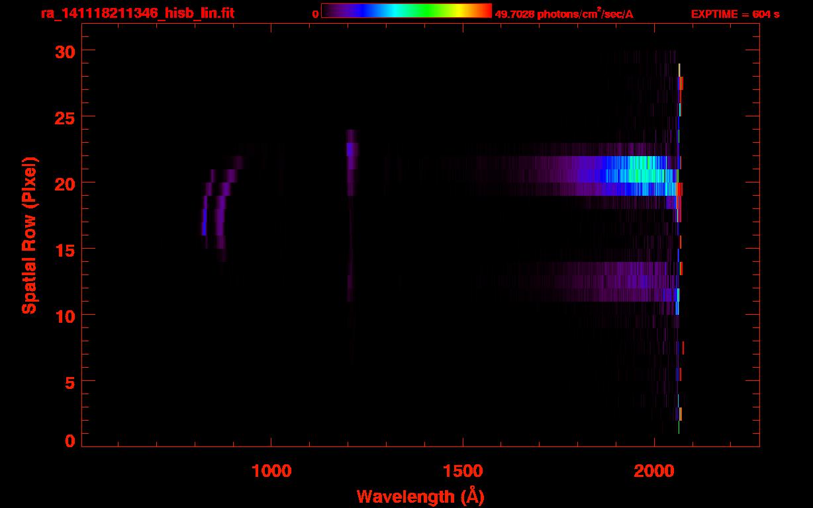The height and width of the screenshot is (508, 813).
Task: Click the rainbow color bar legend
Action: pyautogui.click(x=406, y=11)
